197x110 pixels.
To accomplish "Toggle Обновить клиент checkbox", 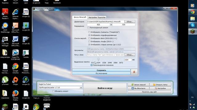I will tap(53, 91).
